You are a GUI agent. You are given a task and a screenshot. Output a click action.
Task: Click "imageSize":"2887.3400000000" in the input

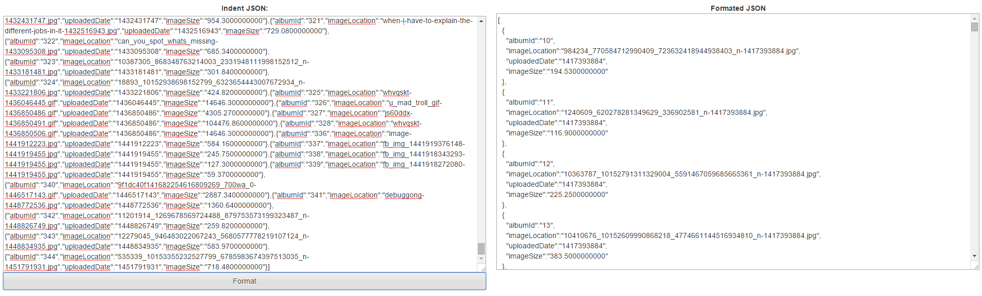tap(216, 195)
